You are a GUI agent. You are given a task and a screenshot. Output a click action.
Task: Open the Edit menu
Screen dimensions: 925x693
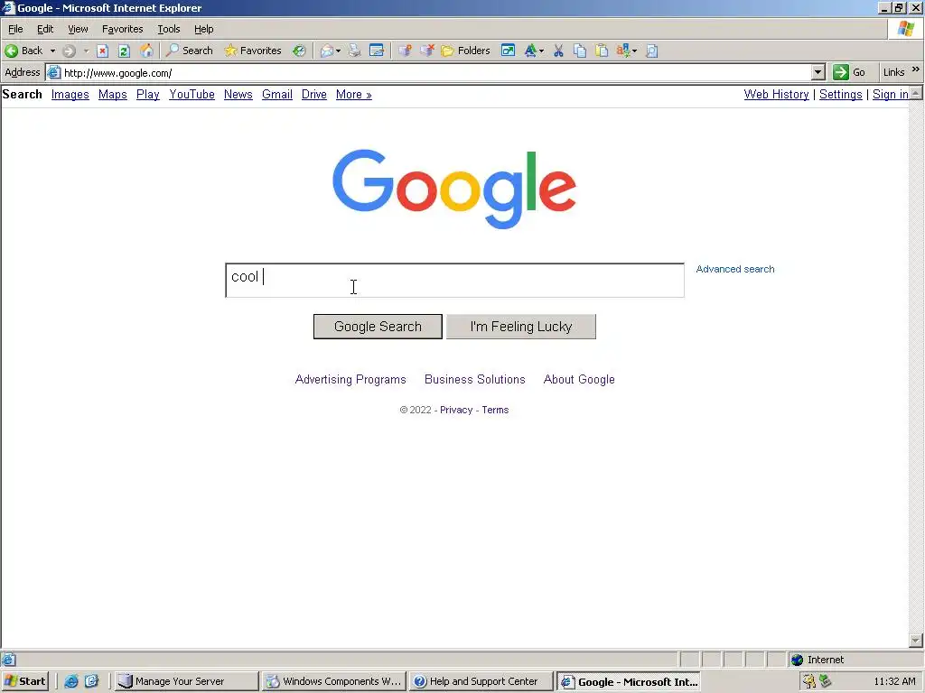45,29
